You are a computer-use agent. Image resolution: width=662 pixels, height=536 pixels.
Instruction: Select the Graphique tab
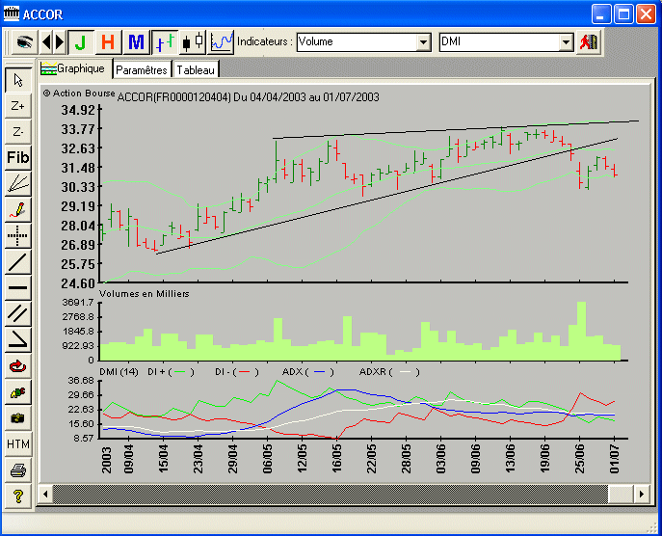[x=73, y=68]
